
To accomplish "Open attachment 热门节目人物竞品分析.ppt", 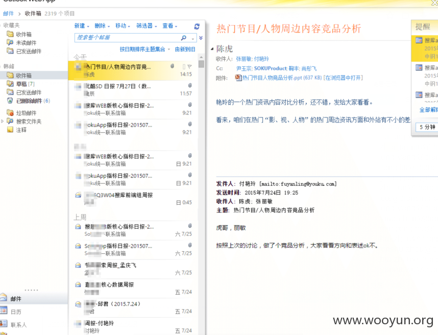I will (x=282, y=78).
